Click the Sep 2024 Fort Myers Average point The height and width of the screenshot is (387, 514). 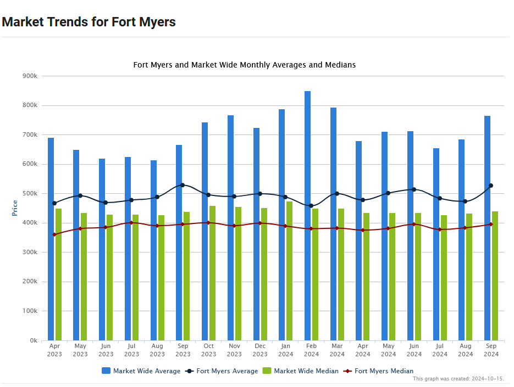[491, 186]
